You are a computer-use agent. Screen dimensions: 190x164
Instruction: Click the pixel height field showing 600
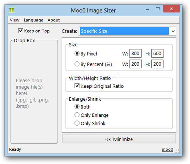[x=157, y=53]
